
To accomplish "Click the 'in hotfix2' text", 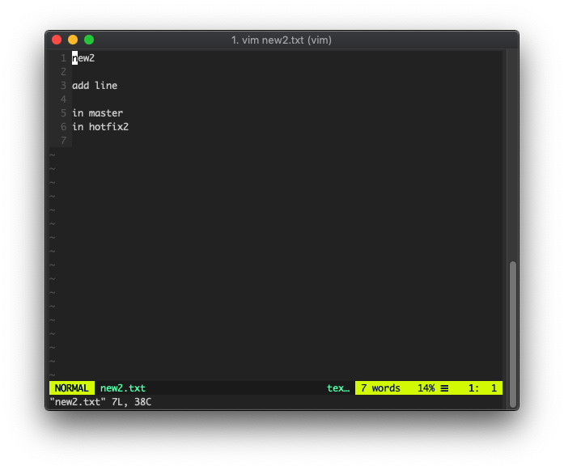I will tap(100, 126).
